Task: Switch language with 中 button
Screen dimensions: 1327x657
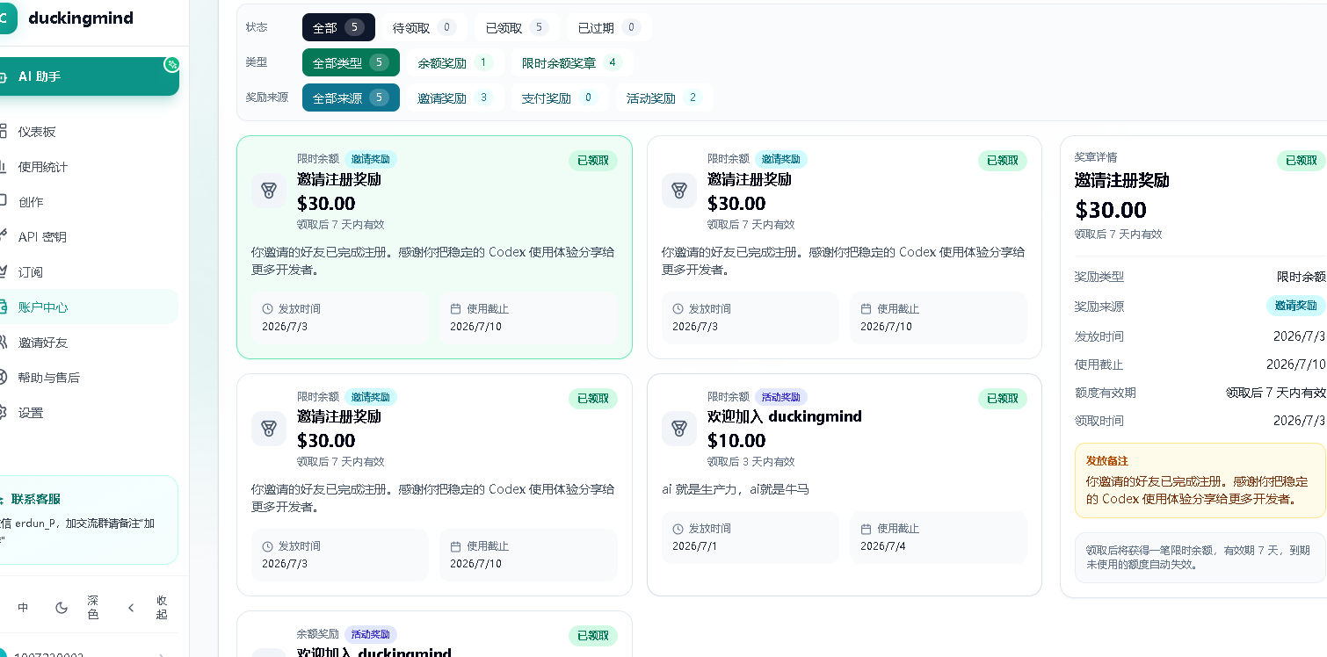Action: click(x=24, y=607)
